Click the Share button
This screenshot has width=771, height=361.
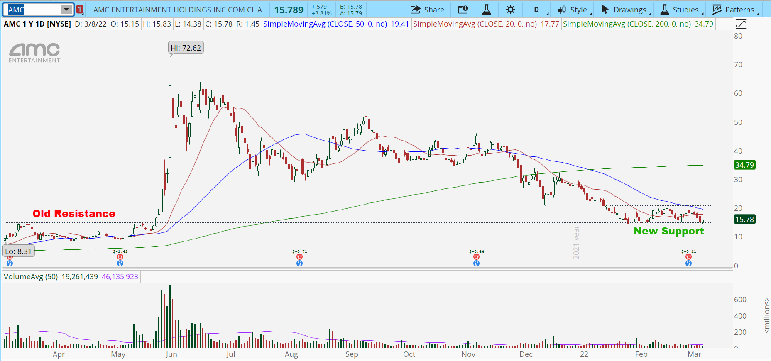(x=427, y=10)
